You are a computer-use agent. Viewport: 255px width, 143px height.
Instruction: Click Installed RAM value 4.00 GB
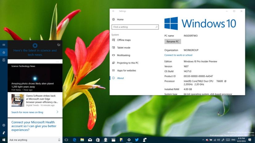188,89
